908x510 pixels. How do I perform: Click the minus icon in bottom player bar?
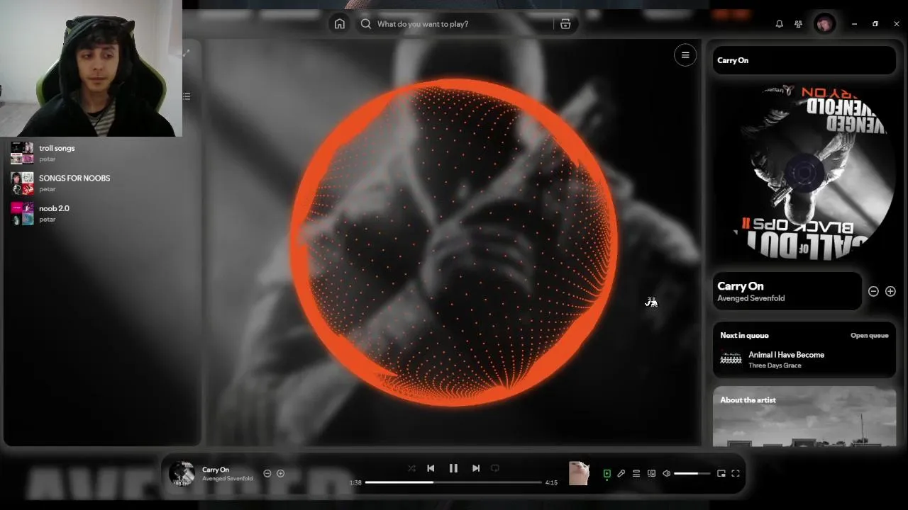(267, 473)
